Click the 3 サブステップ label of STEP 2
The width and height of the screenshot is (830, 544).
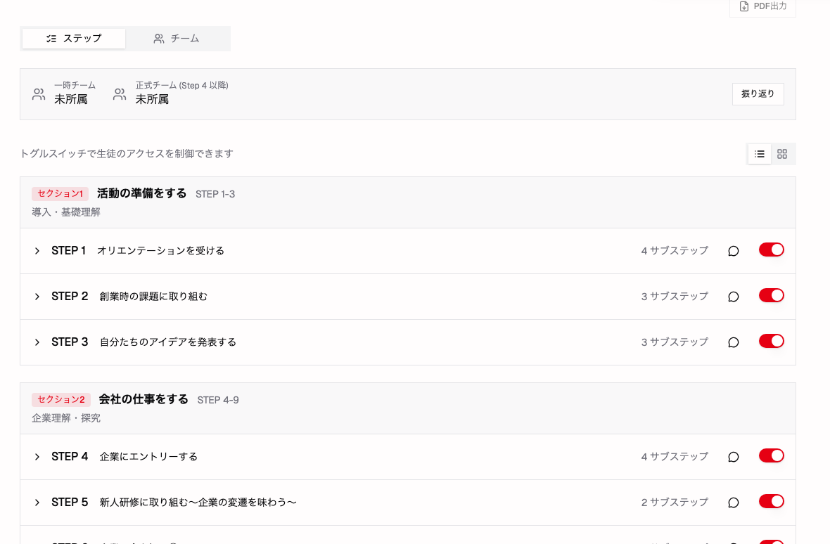[675, 297]
